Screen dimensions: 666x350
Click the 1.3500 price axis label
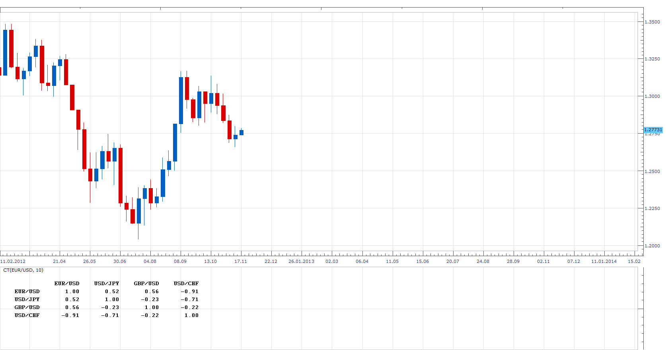click(652, 22)
